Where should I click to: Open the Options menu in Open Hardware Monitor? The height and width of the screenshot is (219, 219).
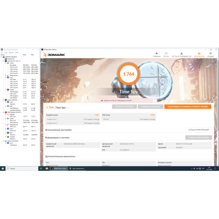[x=11, y=52]
